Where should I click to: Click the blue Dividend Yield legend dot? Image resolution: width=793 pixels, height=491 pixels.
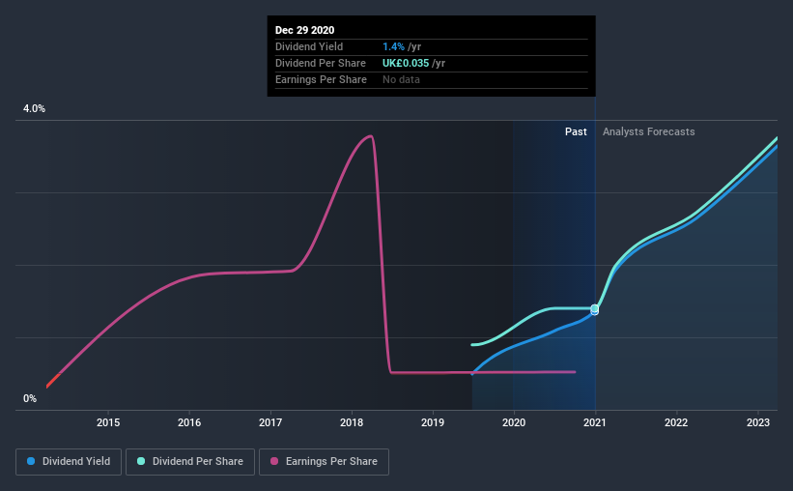(x=31, y=461)
